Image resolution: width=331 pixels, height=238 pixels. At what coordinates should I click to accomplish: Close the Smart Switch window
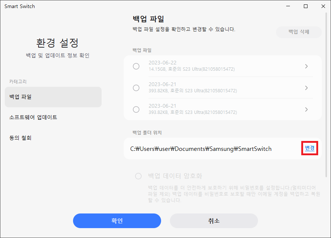pyautogui.click(x=323, y=6)
